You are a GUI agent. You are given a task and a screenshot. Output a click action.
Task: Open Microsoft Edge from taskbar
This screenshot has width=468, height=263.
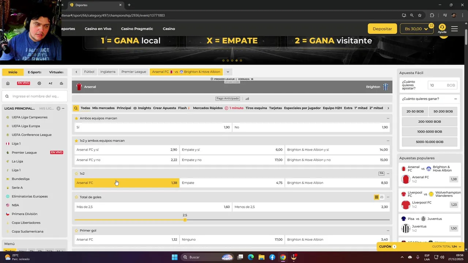tap(250, 257)
